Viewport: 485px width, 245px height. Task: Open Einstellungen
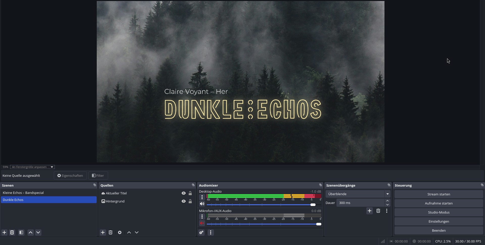click(439, 221)
